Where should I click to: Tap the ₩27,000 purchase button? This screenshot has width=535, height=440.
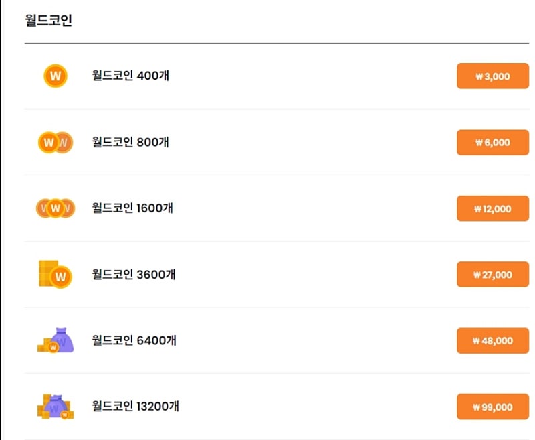[493, 275]
